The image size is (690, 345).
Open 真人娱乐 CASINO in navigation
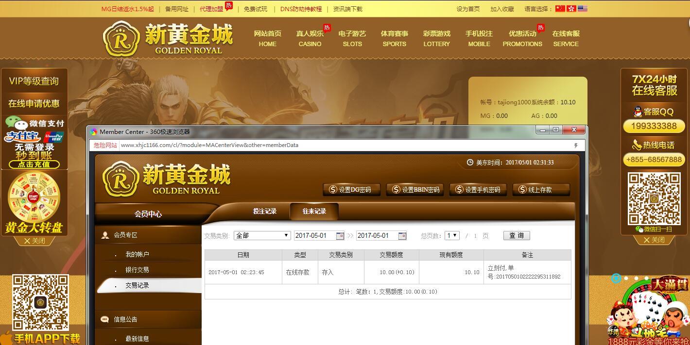point(310,38)
